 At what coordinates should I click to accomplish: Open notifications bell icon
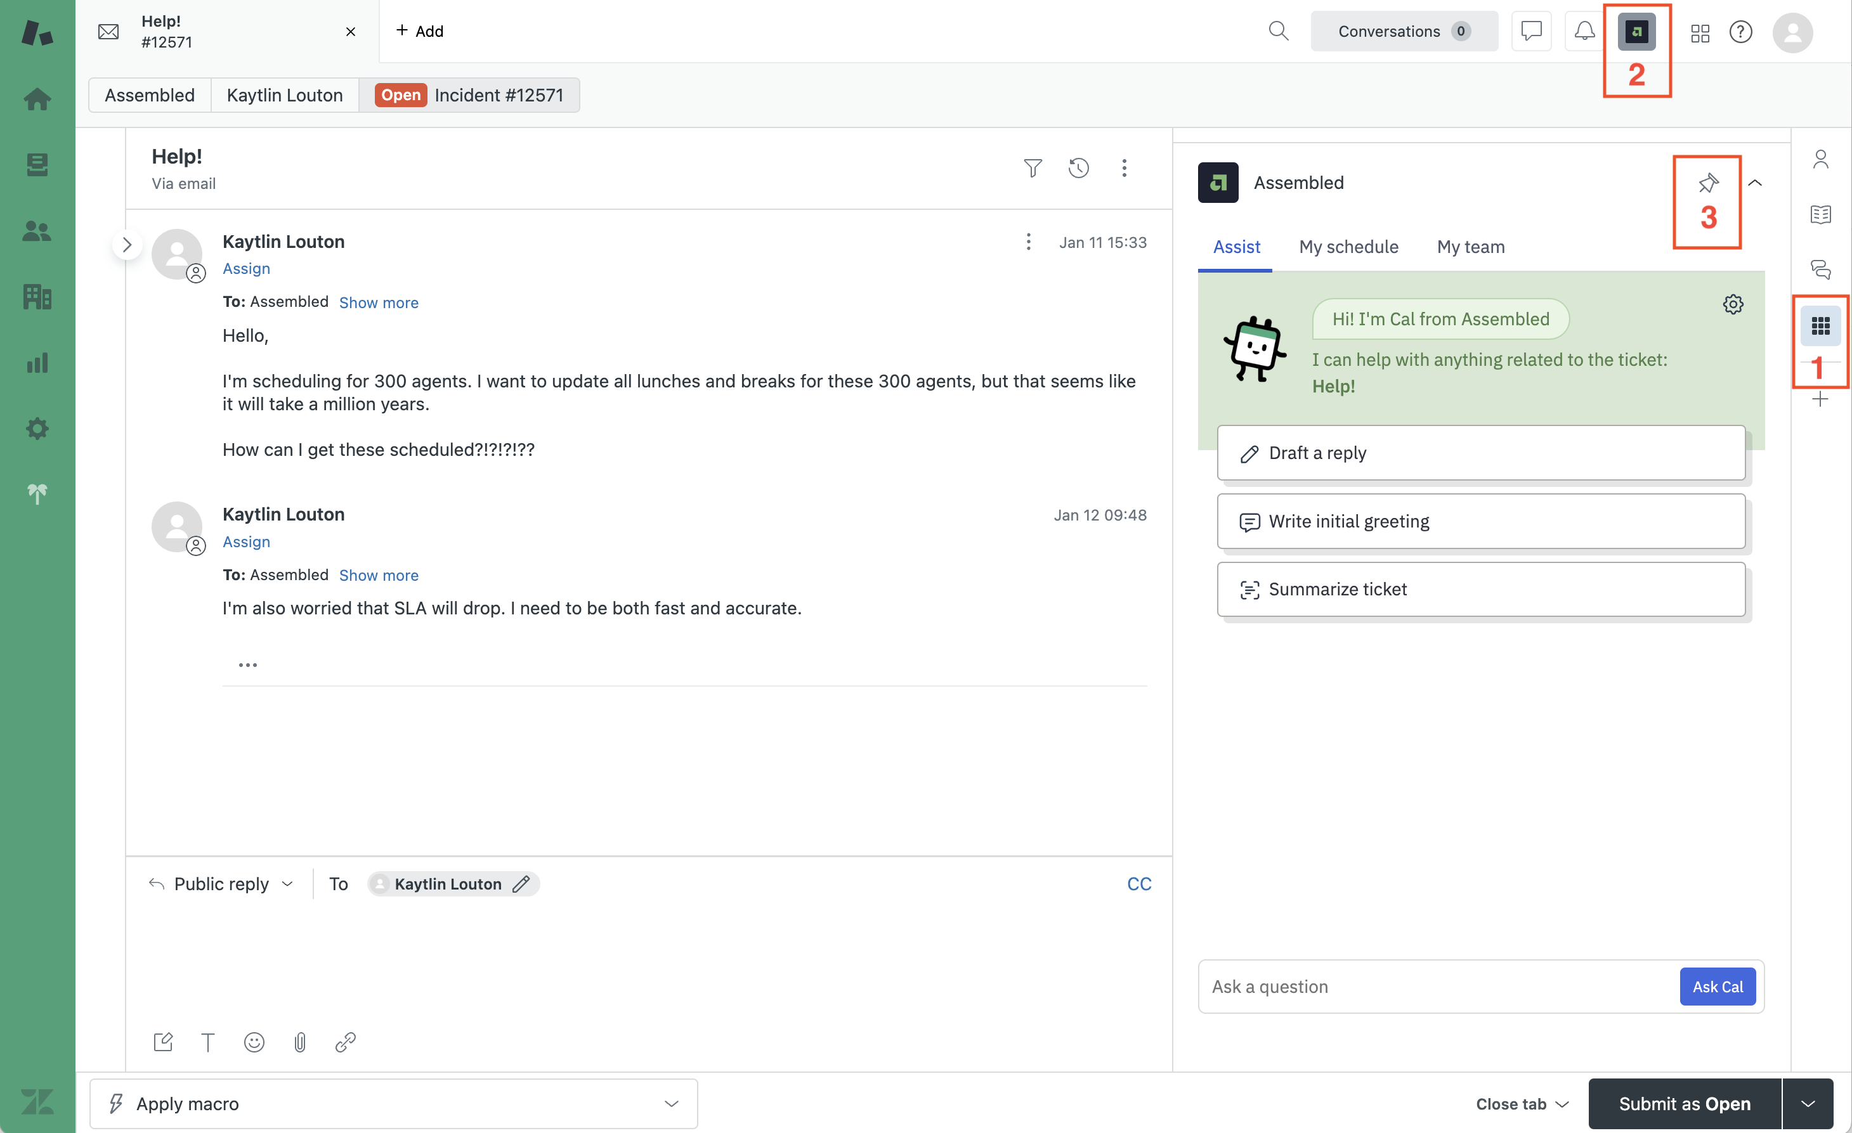click(1584, 31)
